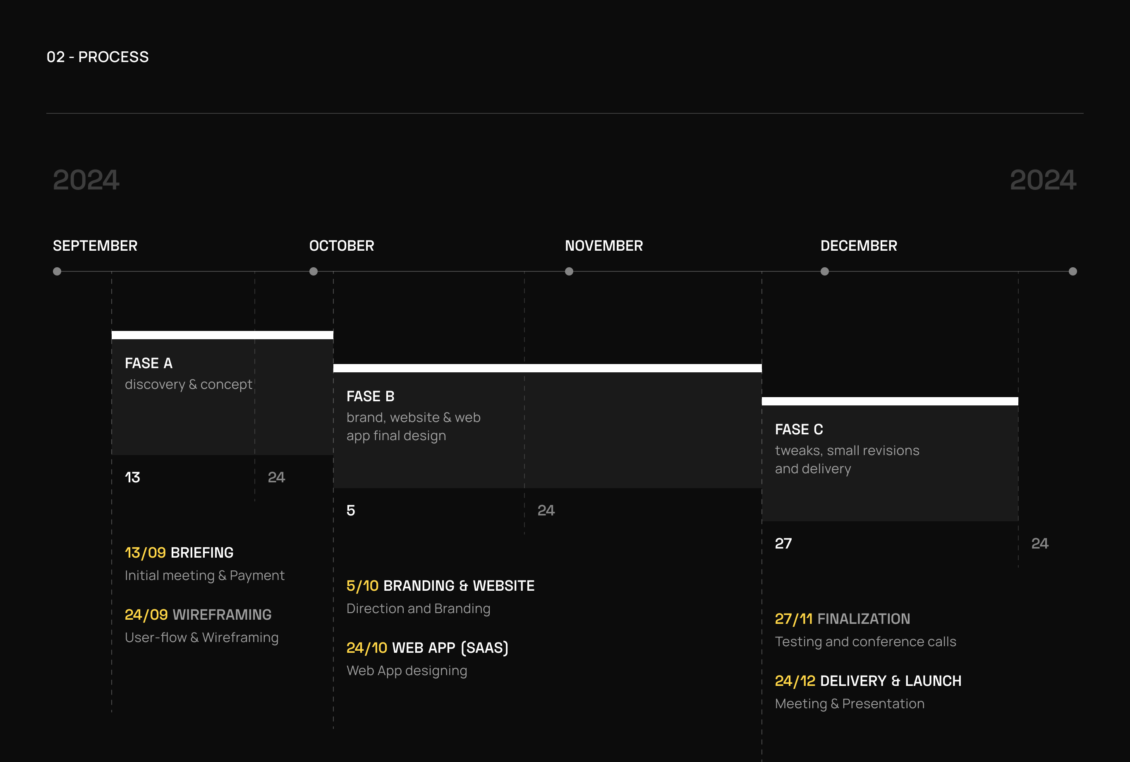Image resolution: width=1130 pixels, height=762 pixels.
Task: Click the timeline dot under DECEMBER
Action: coord(824,271)
